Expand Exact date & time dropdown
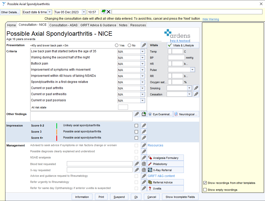The width and height of the screenshot is (265, 201). 49,12
